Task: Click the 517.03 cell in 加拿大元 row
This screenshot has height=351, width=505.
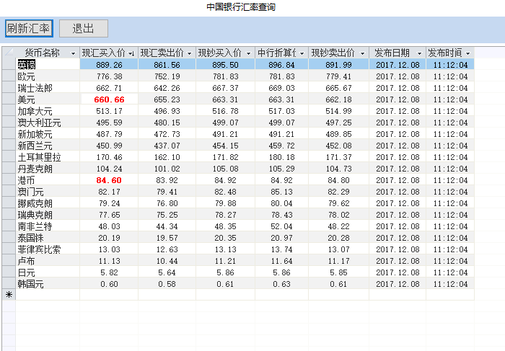Action: click(x=282, y=111)
